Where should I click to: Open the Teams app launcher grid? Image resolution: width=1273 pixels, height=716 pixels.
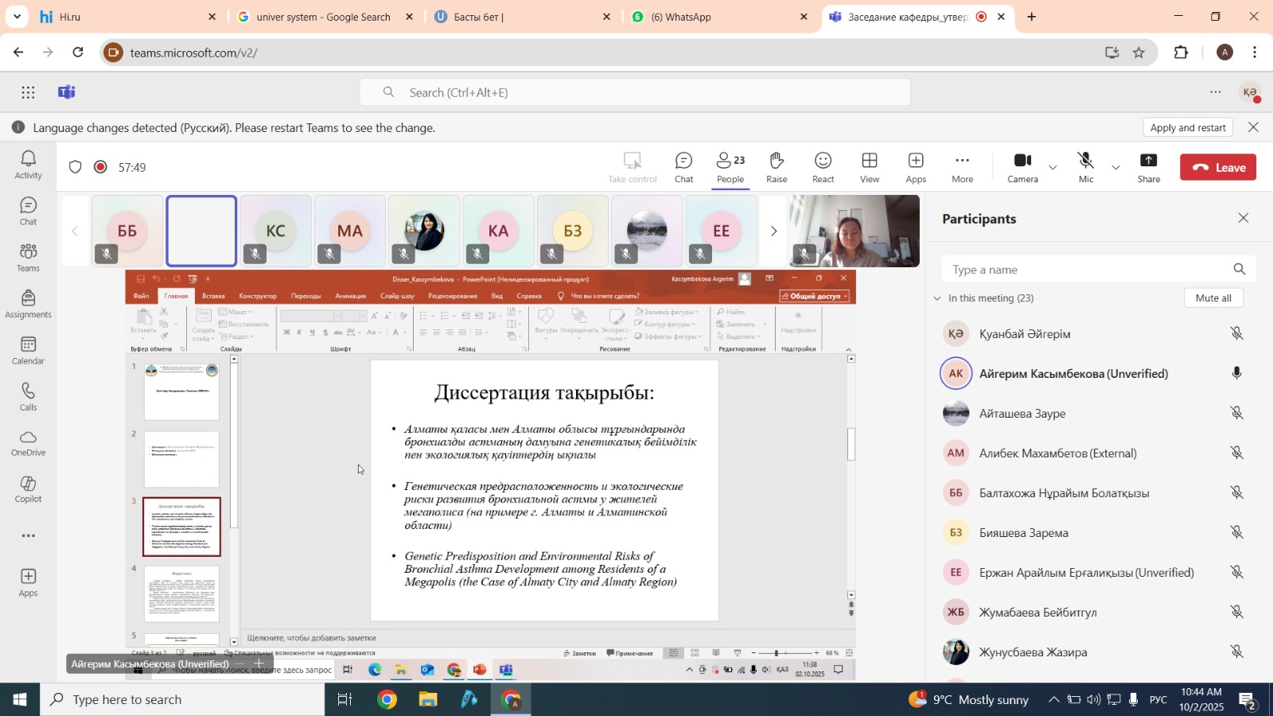[29, 92]
